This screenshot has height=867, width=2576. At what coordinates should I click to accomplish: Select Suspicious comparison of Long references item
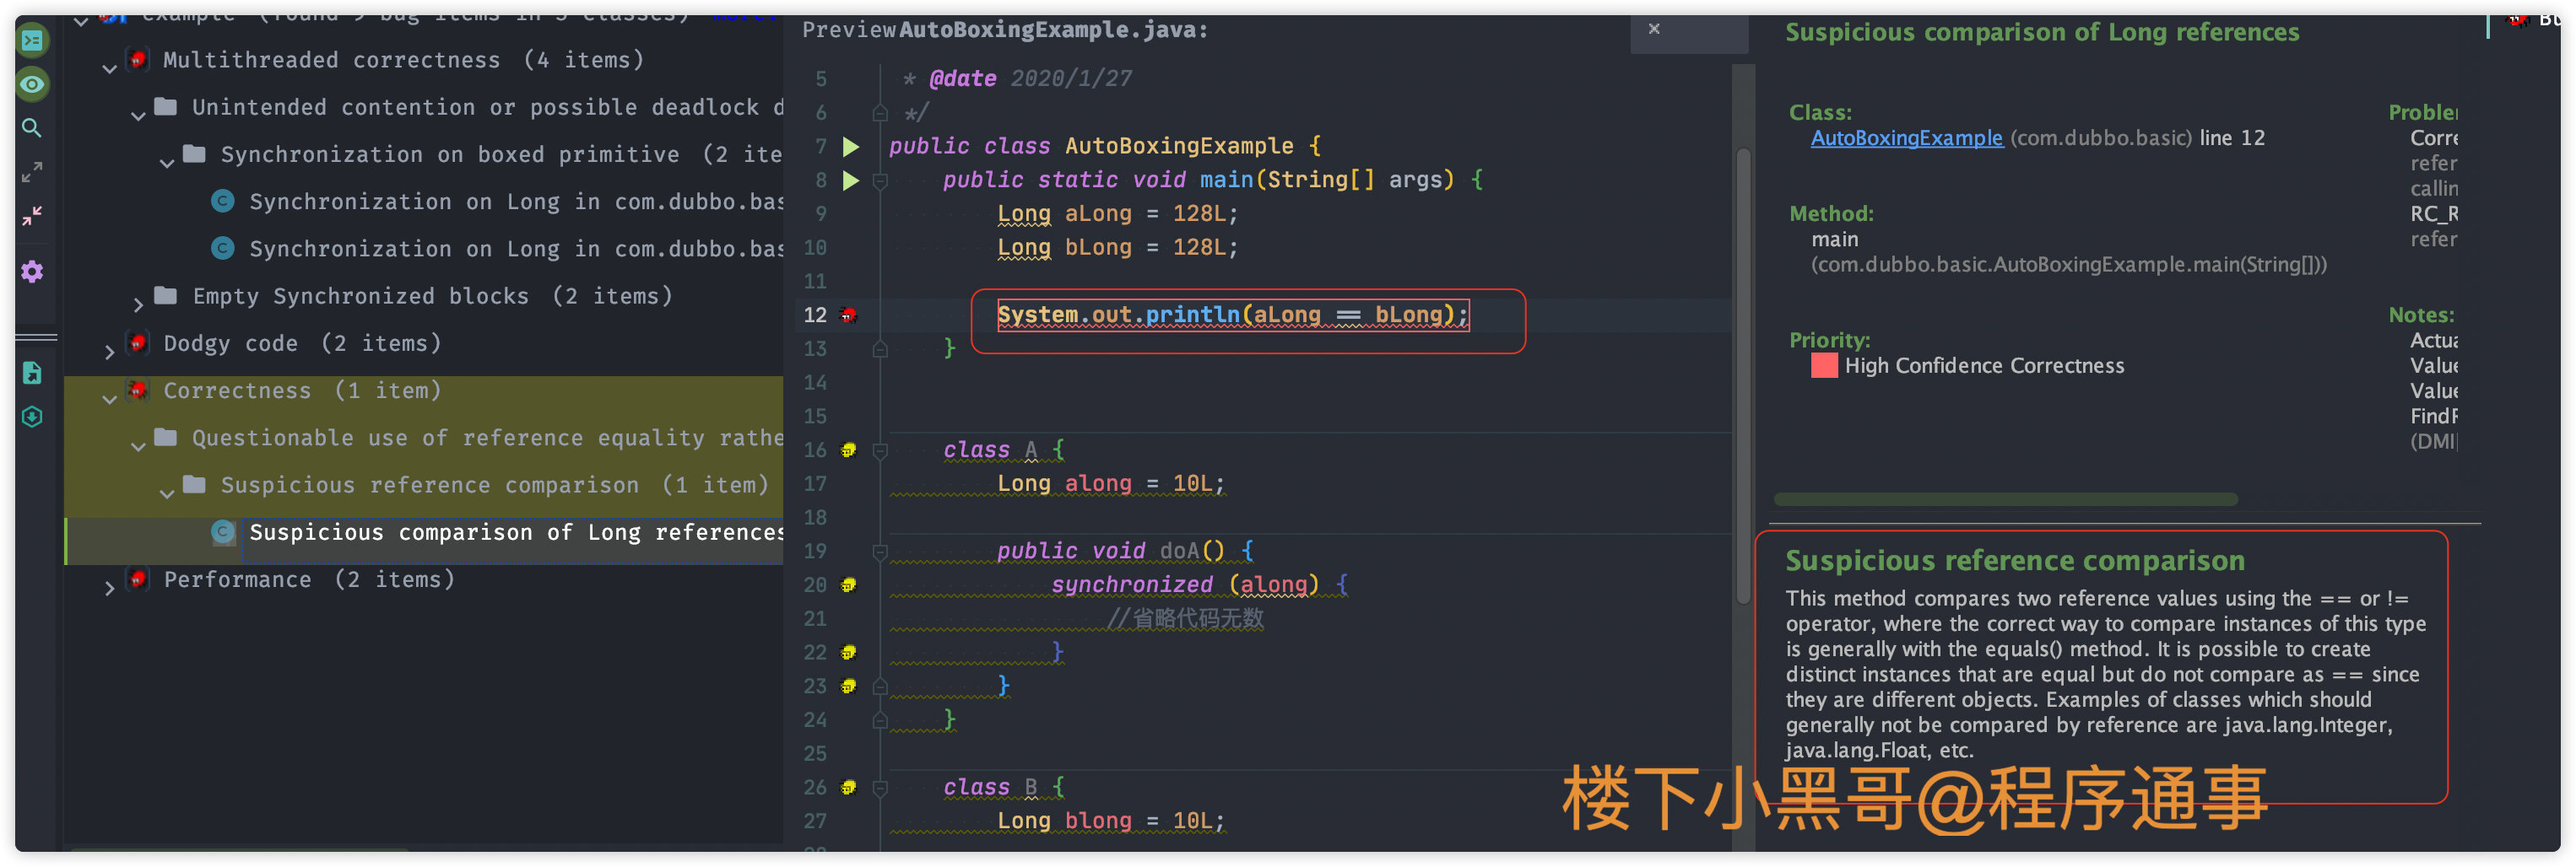point(514,532)
